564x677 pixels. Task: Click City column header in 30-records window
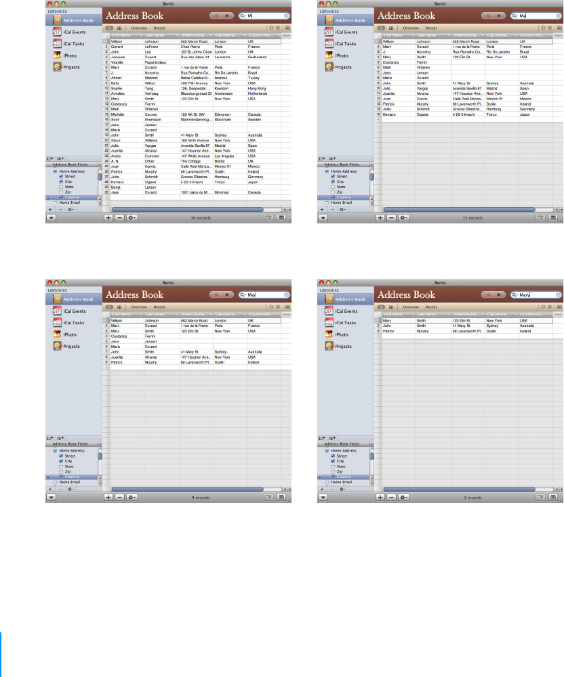coord(230,35)
